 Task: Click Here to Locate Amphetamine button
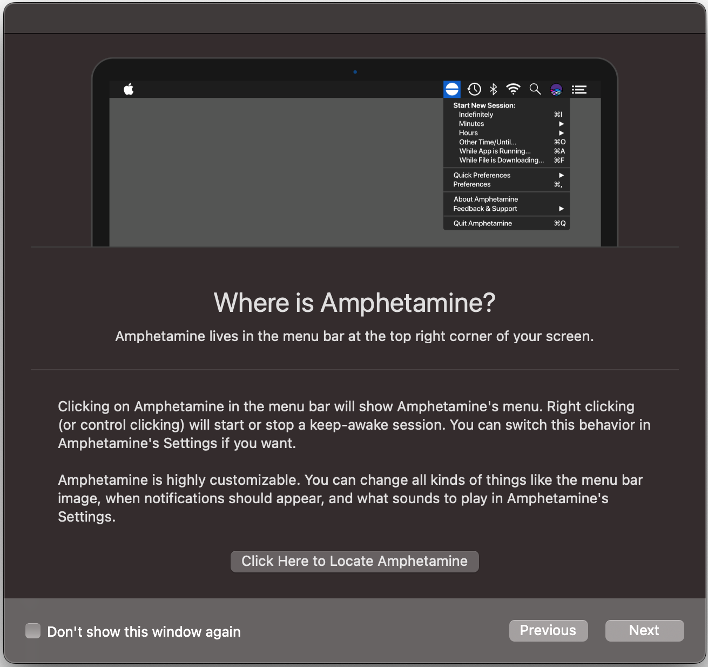[x=354, y=562]
